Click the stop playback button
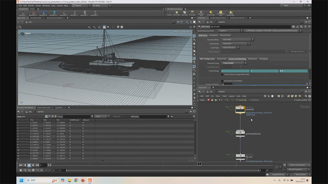 click(29, 165)
